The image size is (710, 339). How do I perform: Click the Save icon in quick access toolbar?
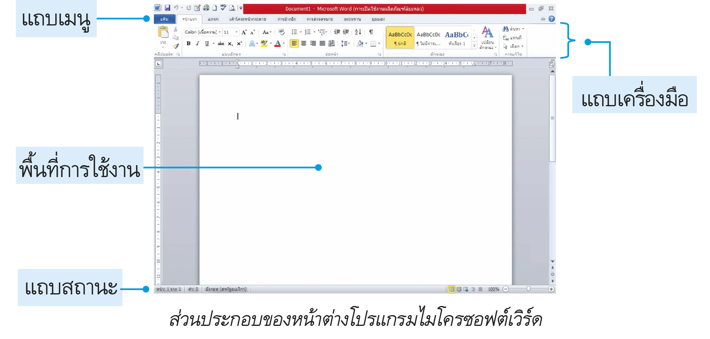(x=167, y=8)
